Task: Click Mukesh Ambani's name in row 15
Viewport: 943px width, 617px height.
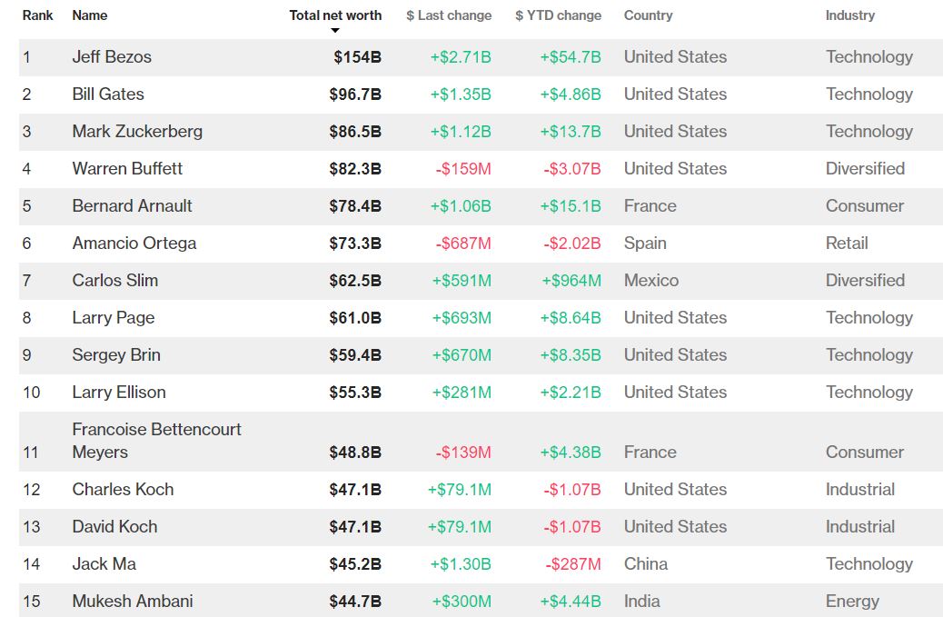Action: click(x=132, y=602)
